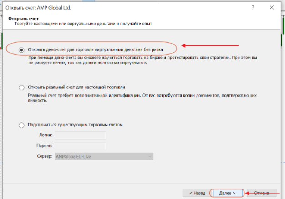Click the help question mark button

tap(253, 8)
